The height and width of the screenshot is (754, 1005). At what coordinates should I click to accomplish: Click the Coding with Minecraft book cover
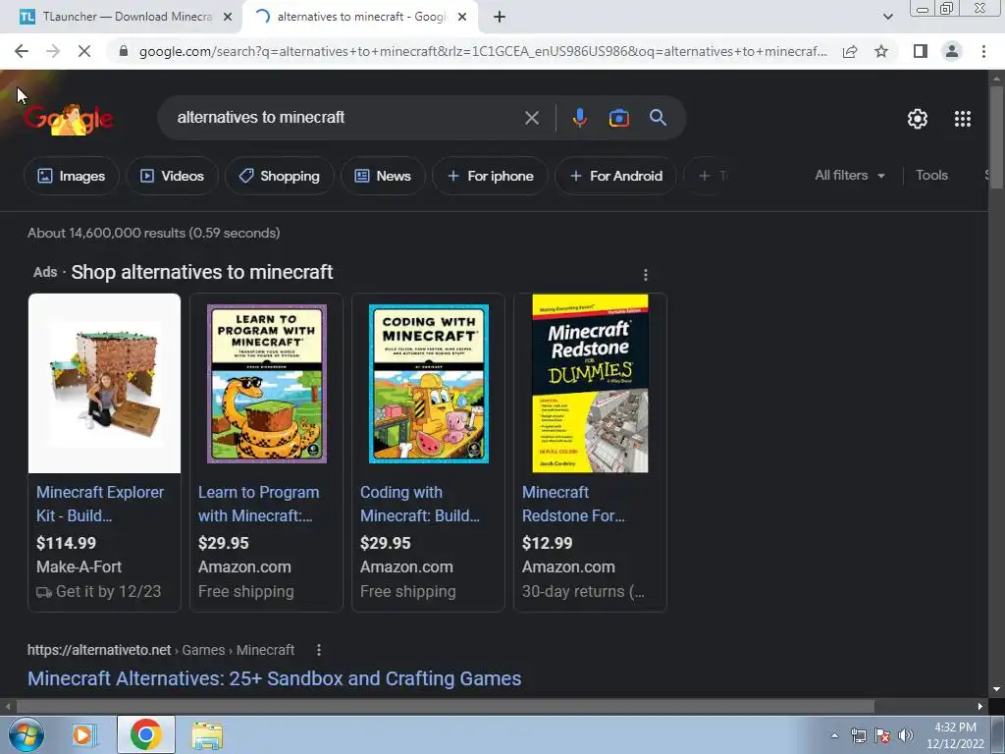pos(429,384)
